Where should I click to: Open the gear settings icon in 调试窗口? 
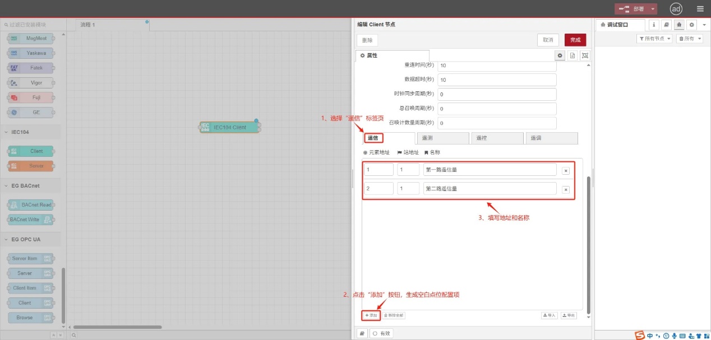tap(691, 25)
